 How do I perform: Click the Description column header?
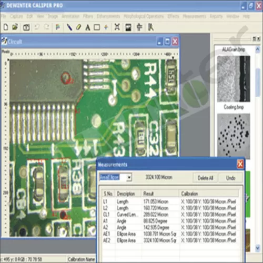point(128,194)
